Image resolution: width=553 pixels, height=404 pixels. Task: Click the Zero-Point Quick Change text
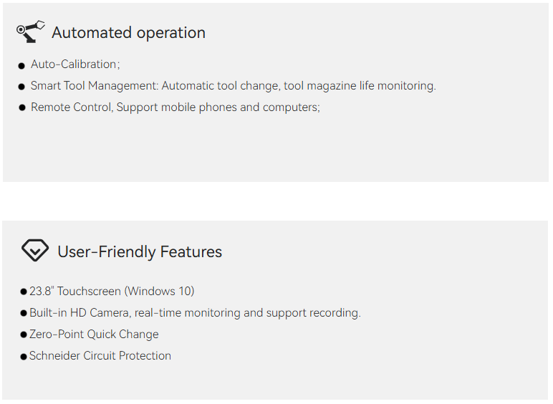[94, 335]
